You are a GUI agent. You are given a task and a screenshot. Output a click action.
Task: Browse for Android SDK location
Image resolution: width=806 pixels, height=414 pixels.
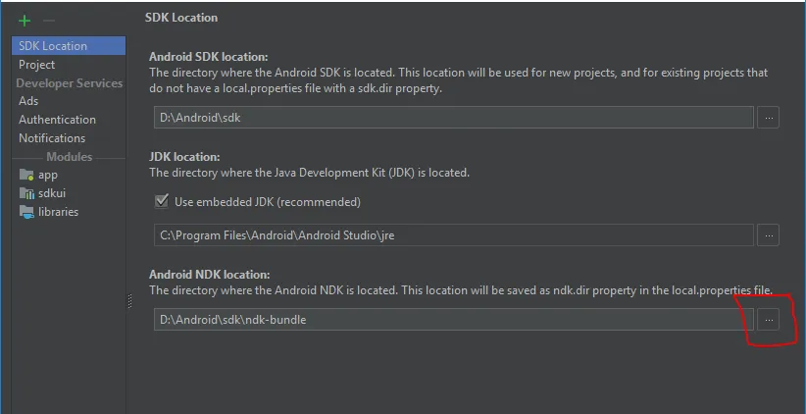click(x=769, y=118)
